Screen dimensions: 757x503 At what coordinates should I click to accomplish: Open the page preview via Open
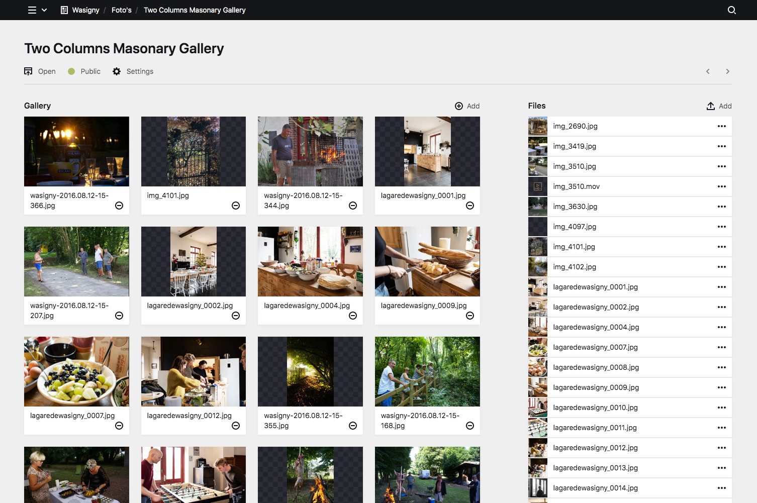[40, 71]
